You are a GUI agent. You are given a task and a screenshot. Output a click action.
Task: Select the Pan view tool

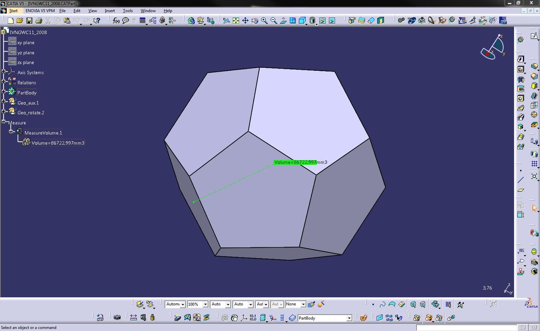(245, 20)
